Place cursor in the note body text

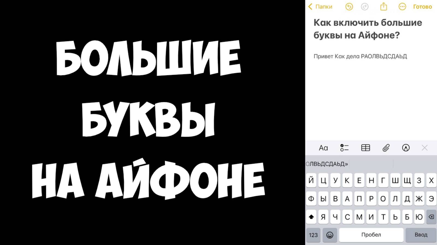pos(360,56)
